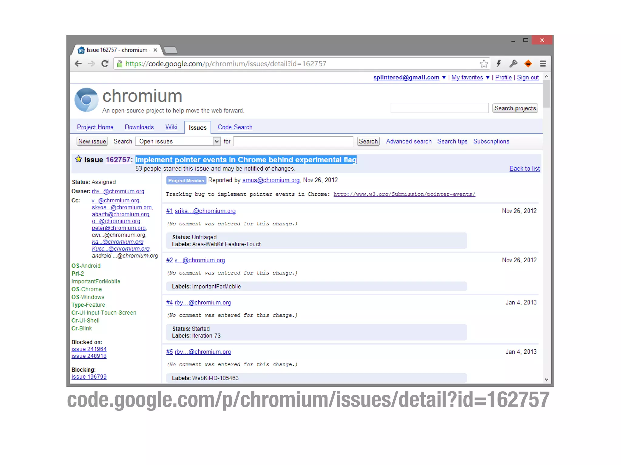This screenshot has width=621, height=465.
Task: Open Search tips link
Action: (452, 141)
